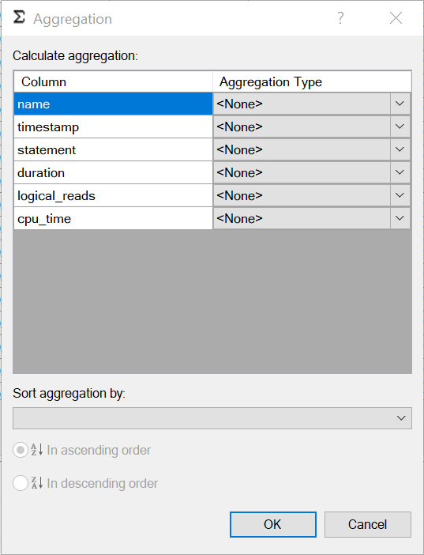Click the Cancel button
The image size is (424, 555).
368,524
